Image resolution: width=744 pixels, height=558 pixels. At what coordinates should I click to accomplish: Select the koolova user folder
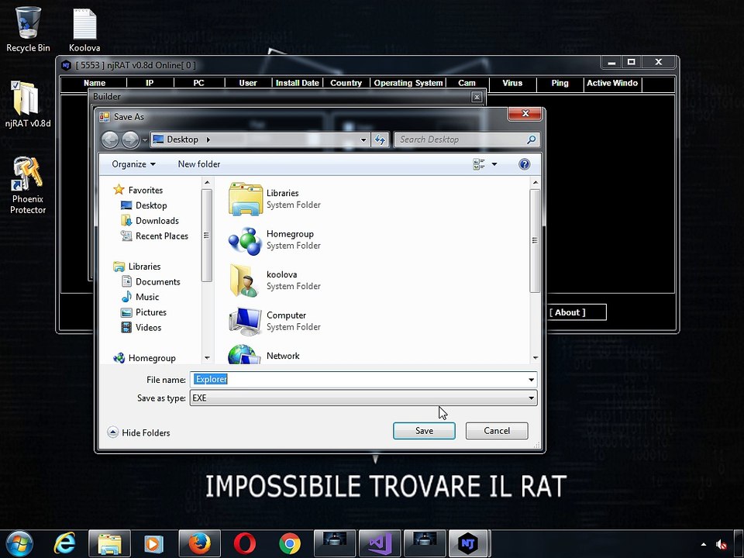click(275, 281)
